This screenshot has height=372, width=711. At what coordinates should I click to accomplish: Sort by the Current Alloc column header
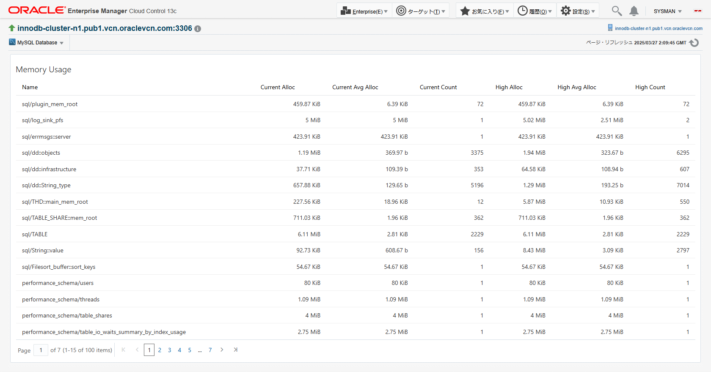pos(278,87)
